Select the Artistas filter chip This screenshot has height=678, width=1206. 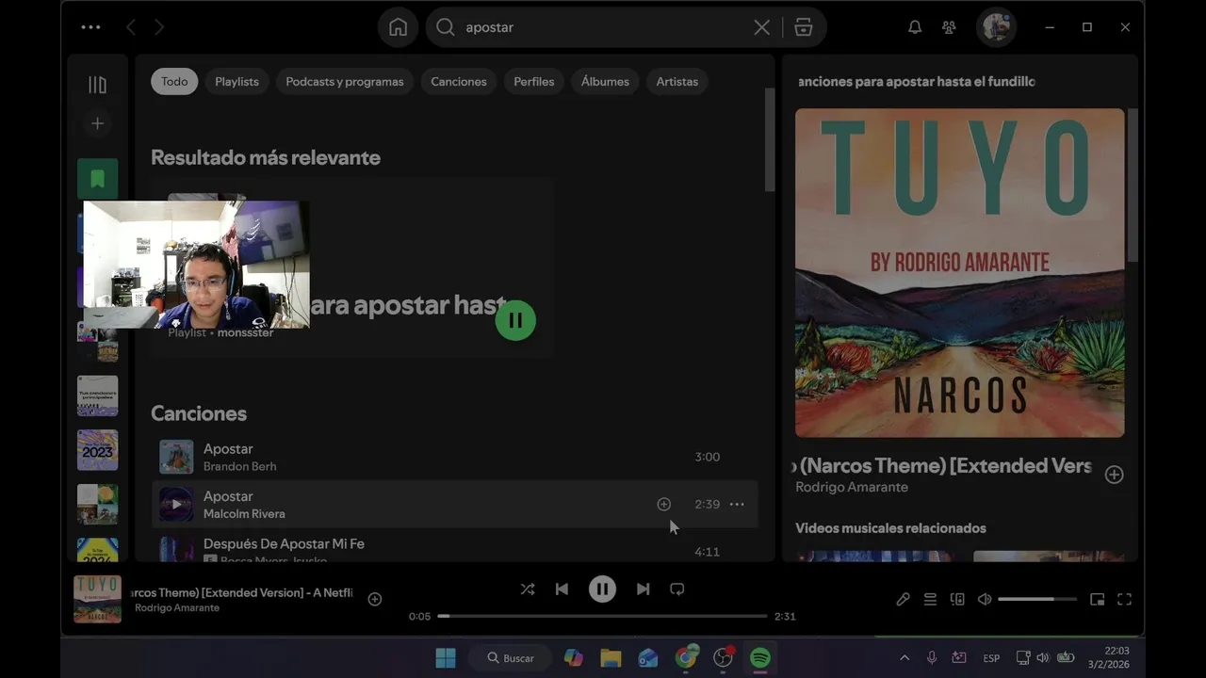(x=677, y=81)
